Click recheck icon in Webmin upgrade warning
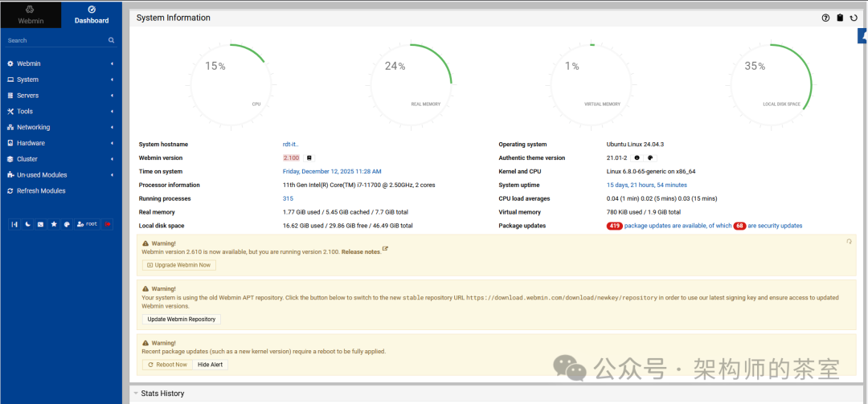868x404 pixels. tap(849, 242)
